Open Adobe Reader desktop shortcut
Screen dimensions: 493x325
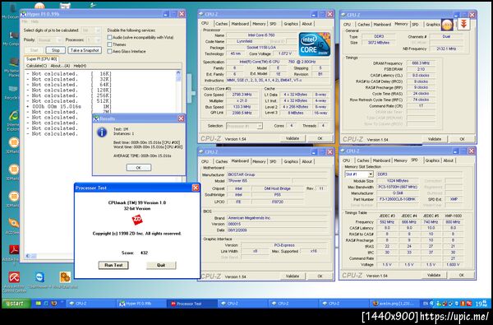(x=13, y=253)
